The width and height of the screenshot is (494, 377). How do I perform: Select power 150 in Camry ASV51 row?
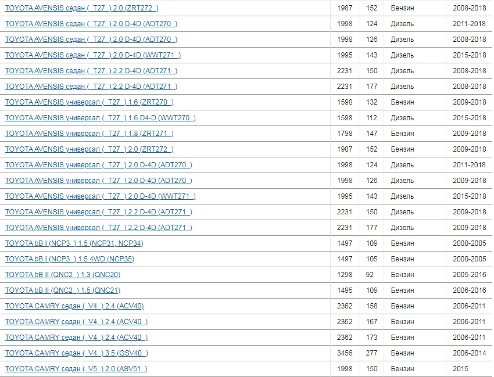[x=372, y=369]
